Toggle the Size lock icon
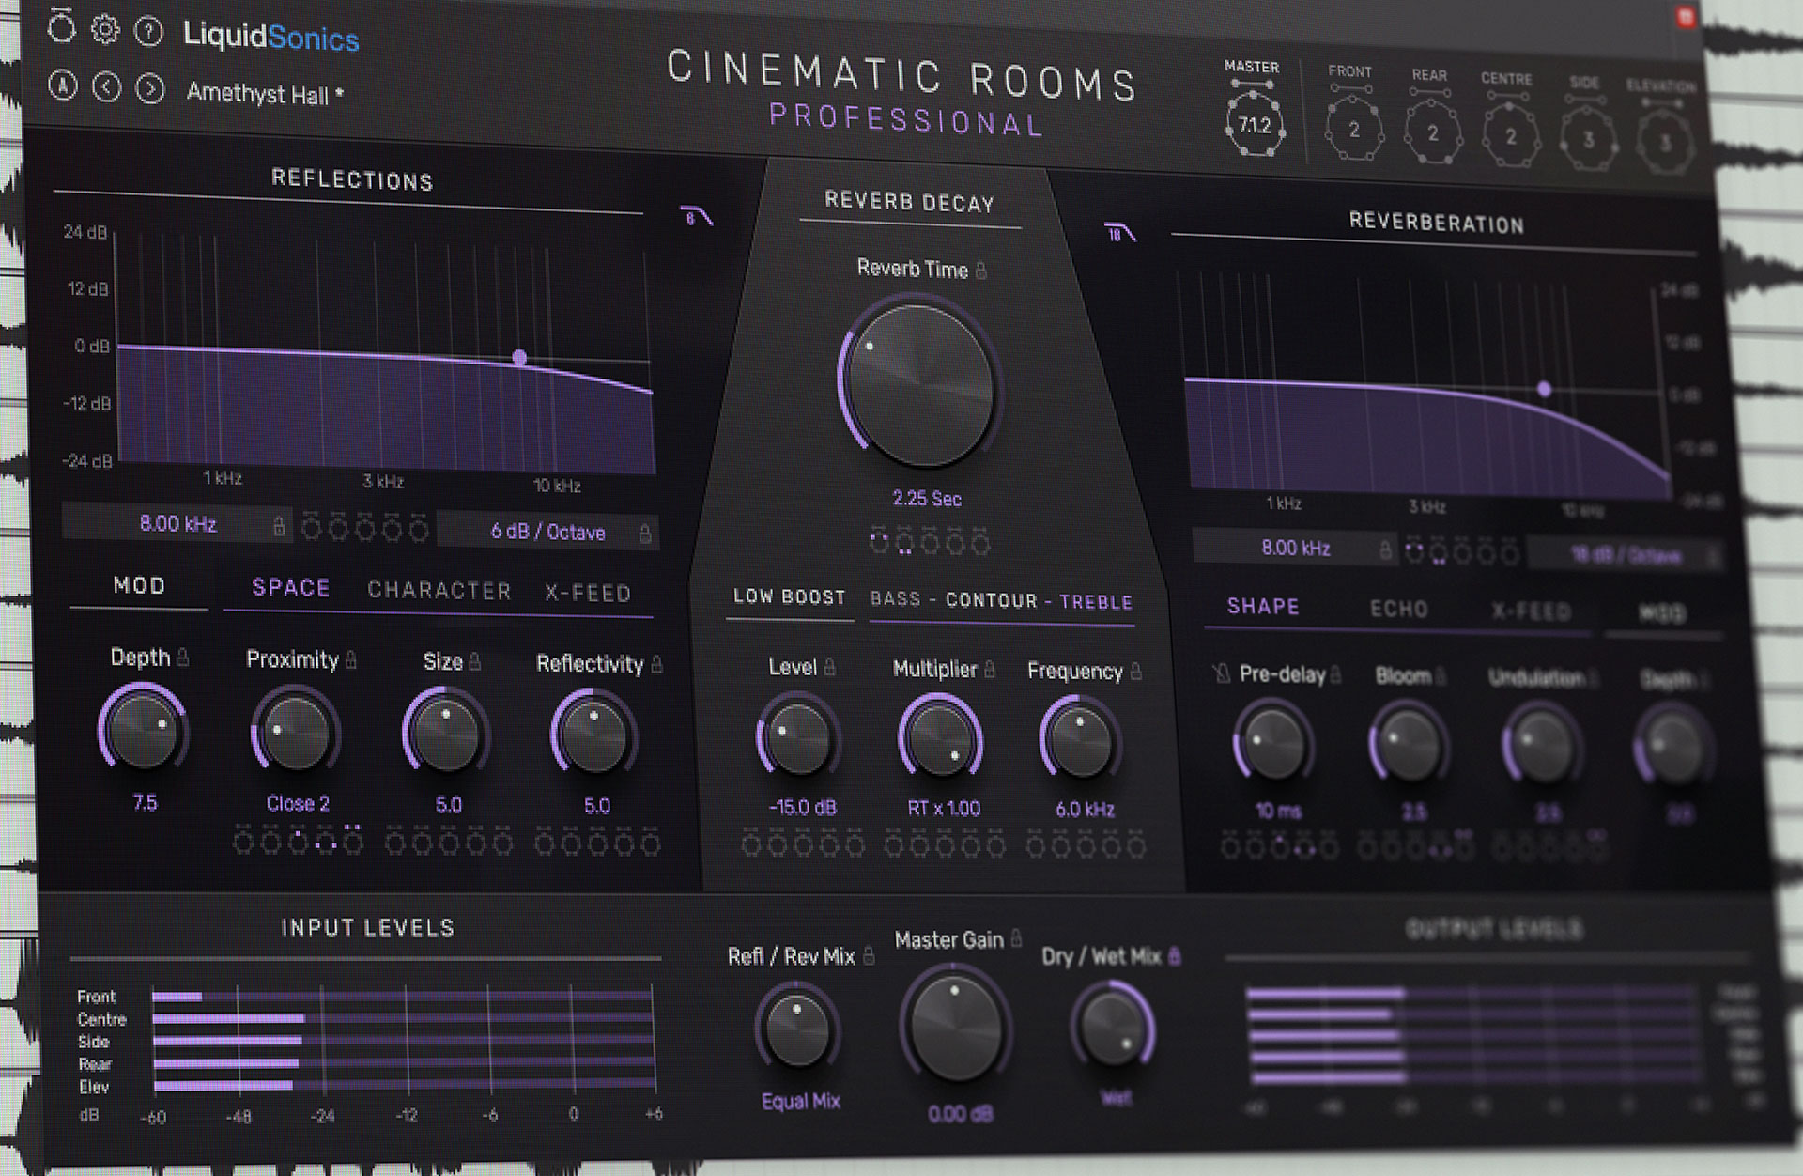 click(475, 662)
